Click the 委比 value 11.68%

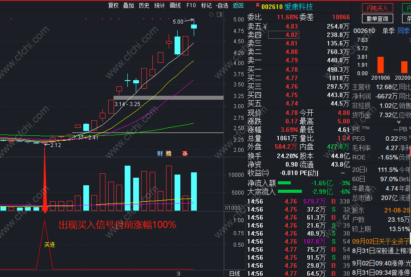click(x=288, y=17)
